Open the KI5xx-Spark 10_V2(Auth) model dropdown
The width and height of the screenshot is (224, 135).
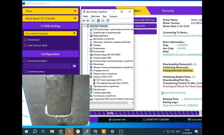pyautogui.click(x=50, y=19)
